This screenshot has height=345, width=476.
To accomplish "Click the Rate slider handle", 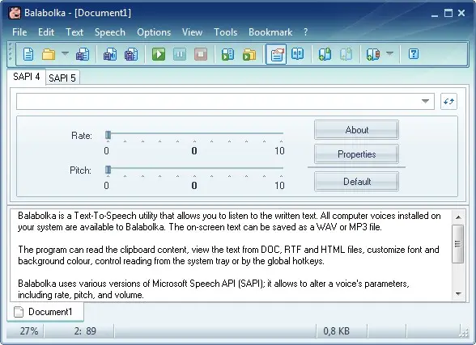I will tap(108, 135).
